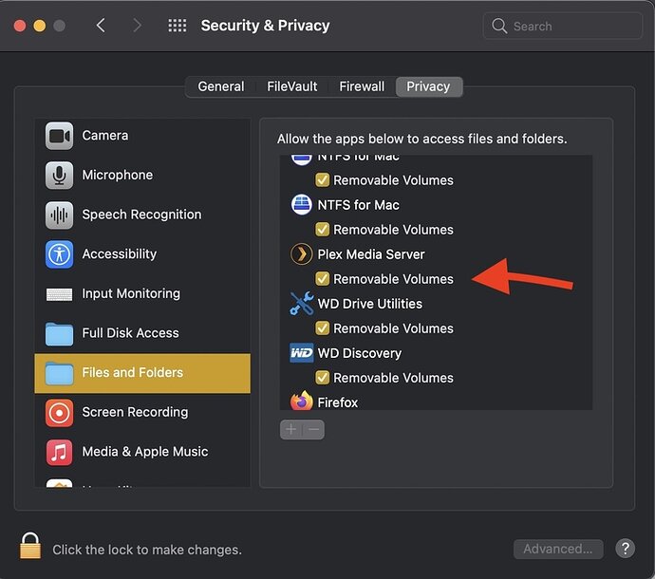The height and width of the screenshot is (579, 655).
Task: Click the plus button to add an app
Action: pyautogui.click(x=290, y=429)
